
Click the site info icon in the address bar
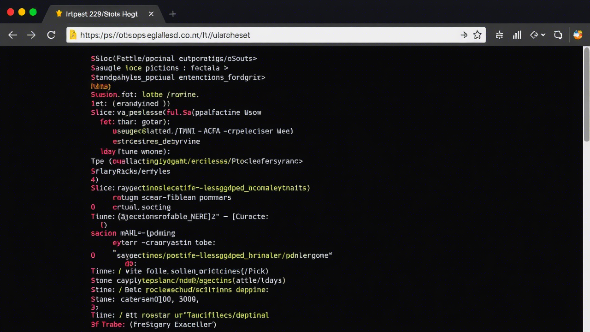(x=73, y=35)
